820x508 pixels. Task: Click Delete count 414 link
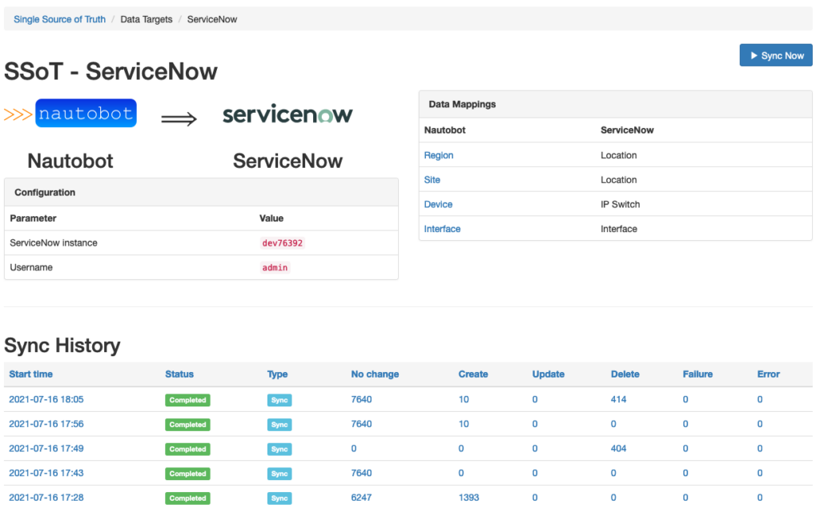click(619, 399)
